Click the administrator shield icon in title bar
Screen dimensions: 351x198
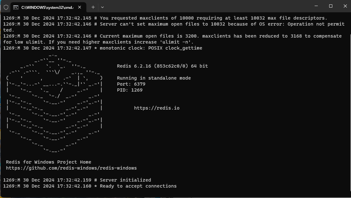point(6,7)
